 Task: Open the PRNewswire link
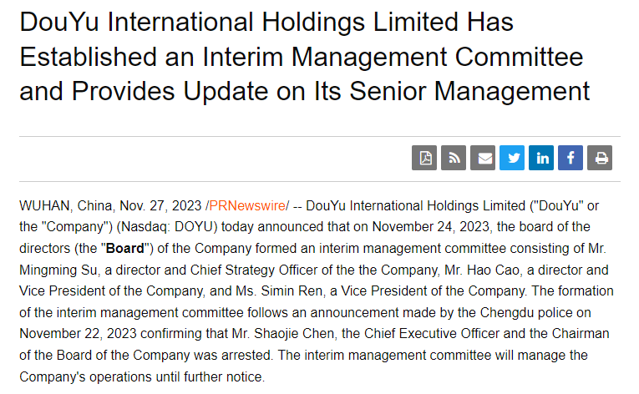click(249, 205)
